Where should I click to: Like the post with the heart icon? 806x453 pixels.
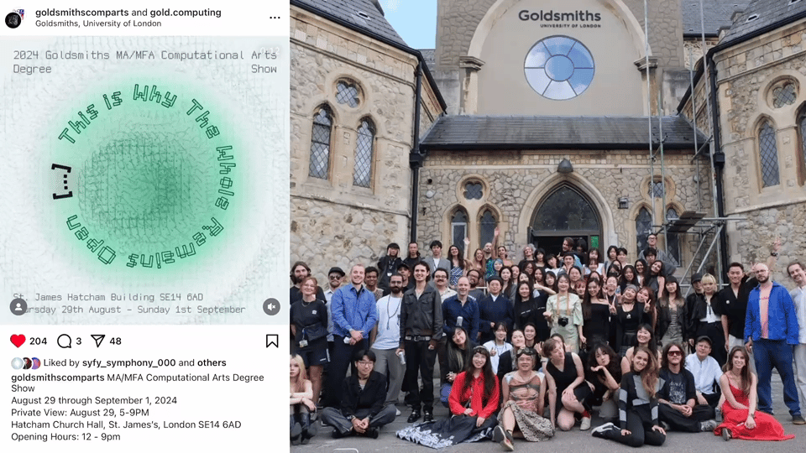pos(18,341)
